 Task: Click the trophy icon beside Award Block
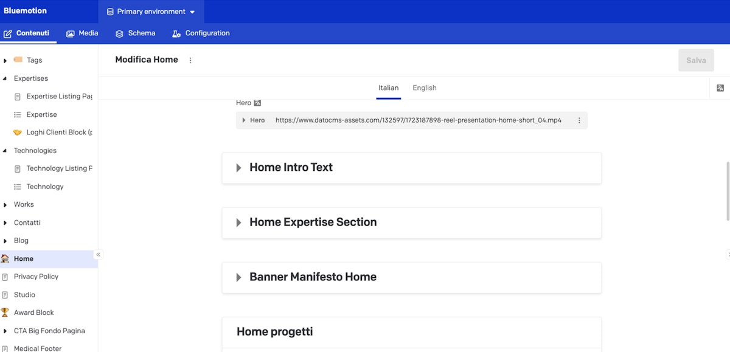[x=5, y=312]
